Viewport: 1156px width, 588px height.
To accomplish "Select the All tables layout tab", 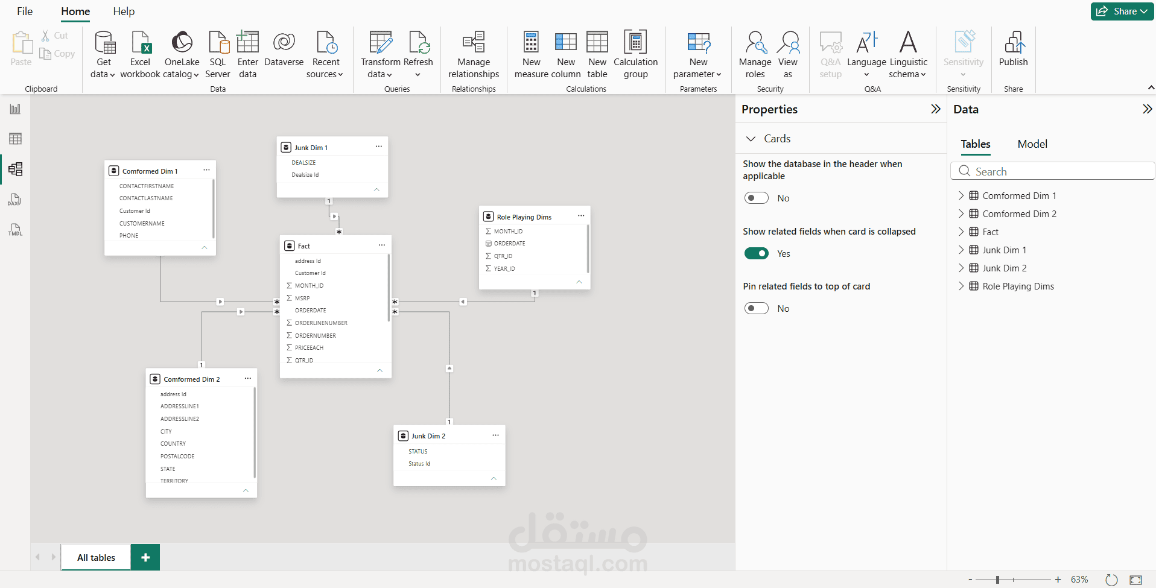I will [x=96, y=557].
